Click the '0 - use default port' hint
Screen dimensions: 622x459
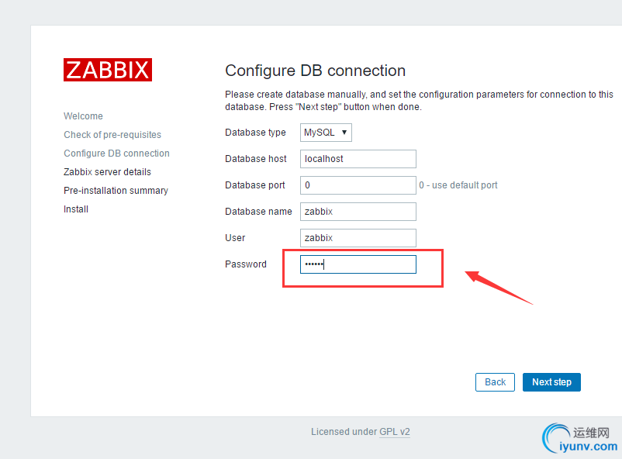[458, 185]
